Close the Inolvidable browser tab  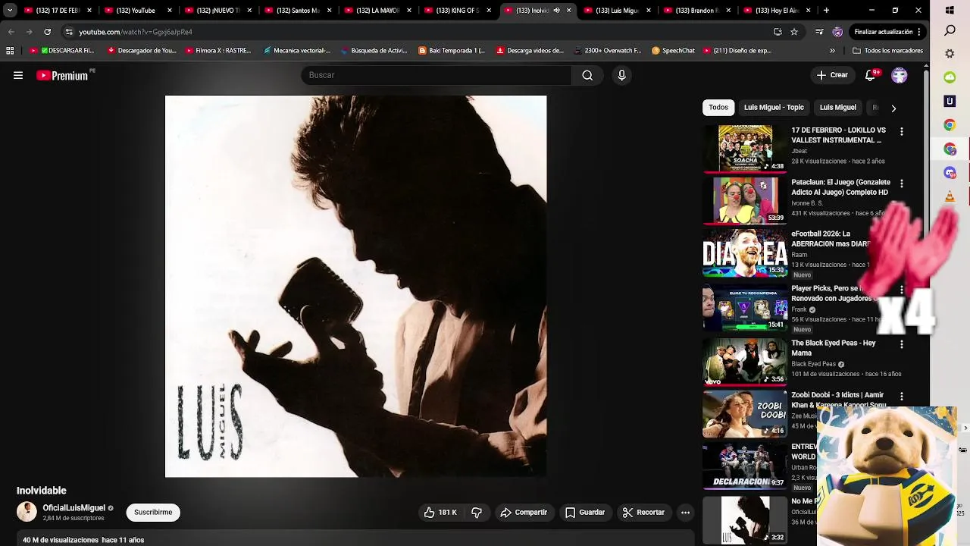(569, 11)
